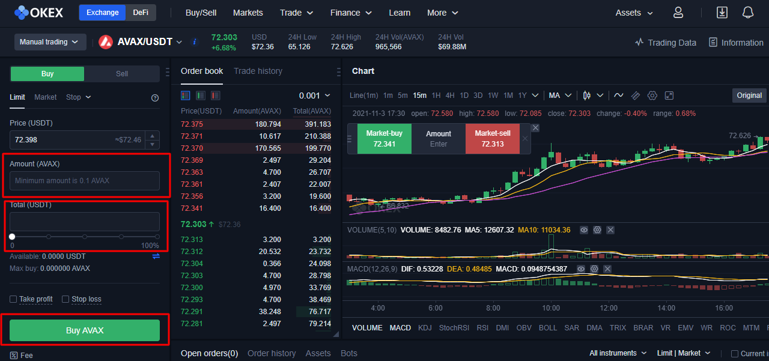Hide the MACD indicator via eye icon

580,269
